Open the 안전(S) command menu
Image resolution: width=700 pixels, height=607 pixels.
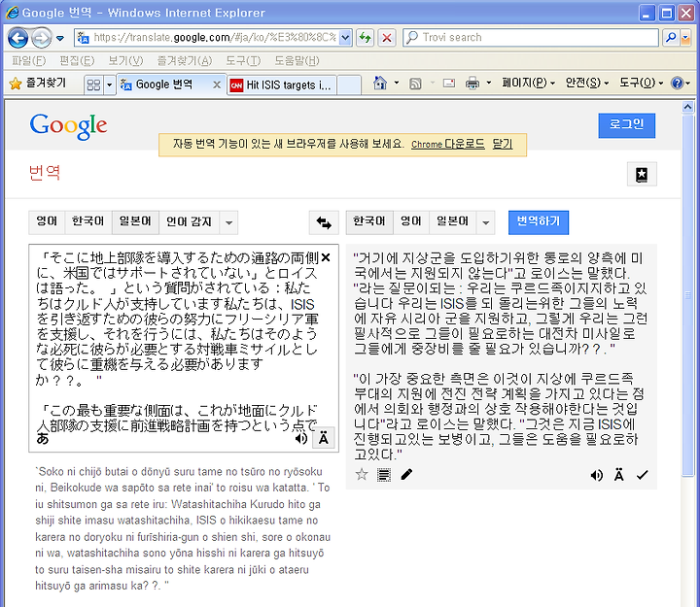pyautogui.click(x=586, y=83)
